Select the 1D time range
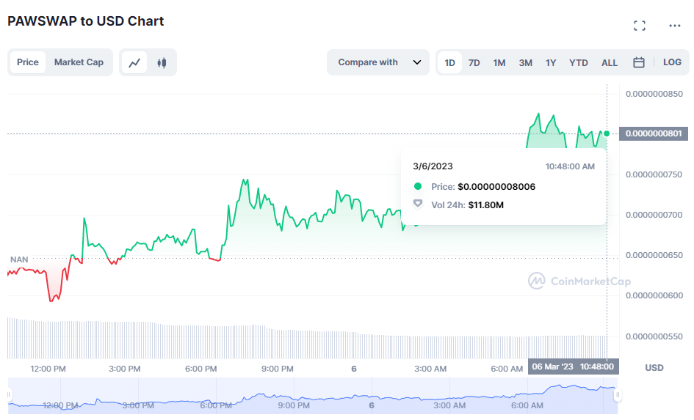This screenshot has height=420, width=694. point(449,63)
